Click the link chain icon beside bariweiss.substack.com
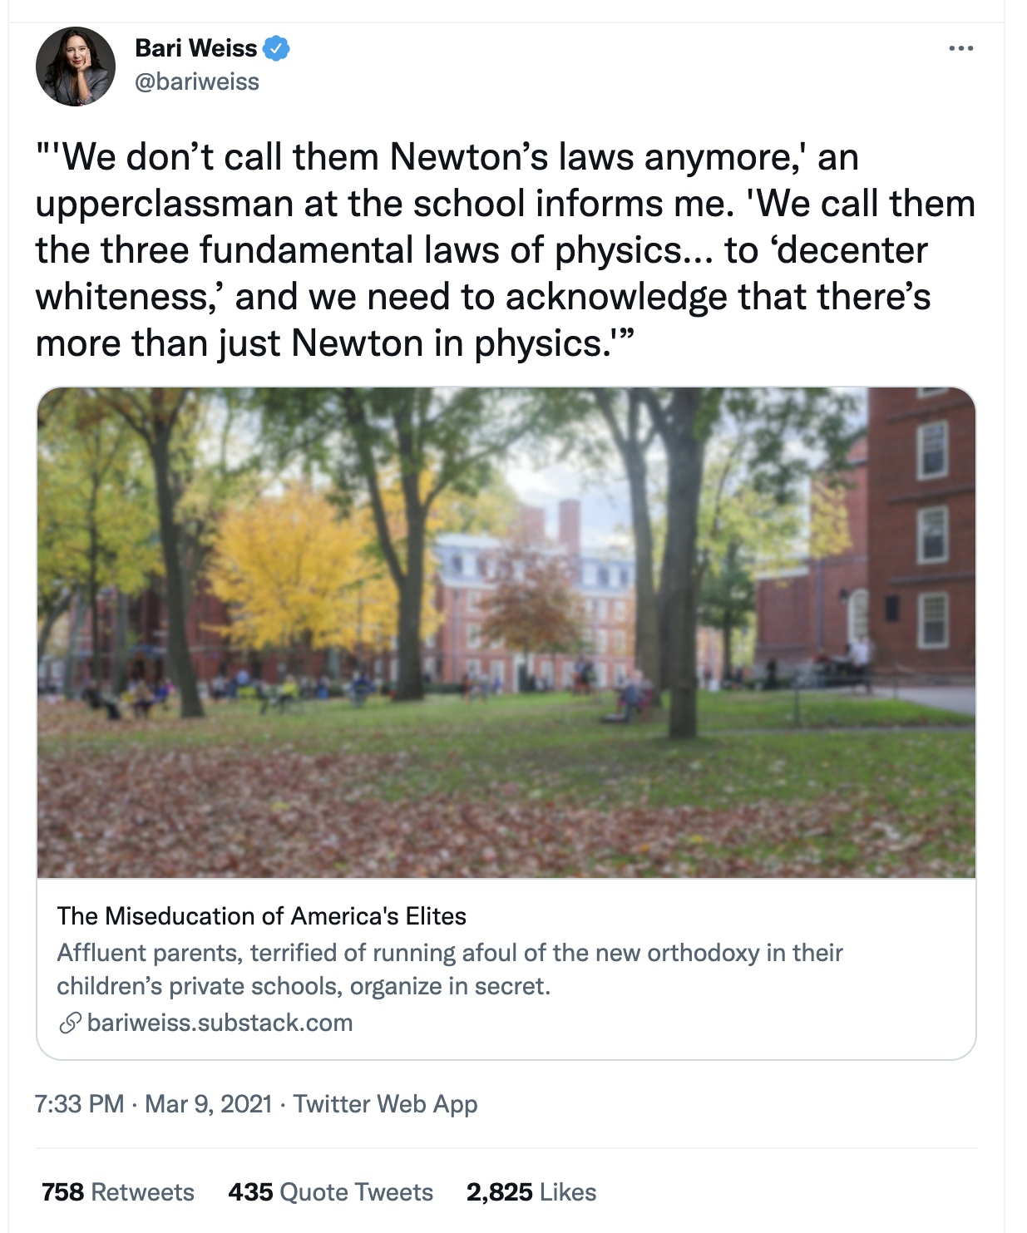This screenshot has width=1027, height=1233. pos(70,1023)
